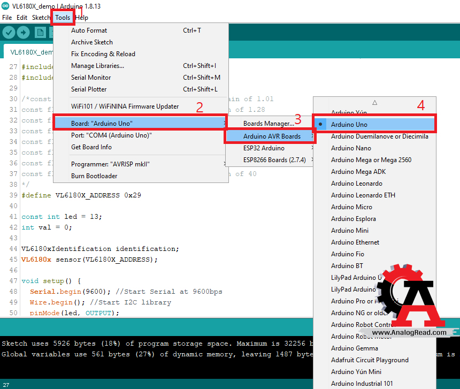
Task: Click the New sketch document icon
Action: click(40, 32)
